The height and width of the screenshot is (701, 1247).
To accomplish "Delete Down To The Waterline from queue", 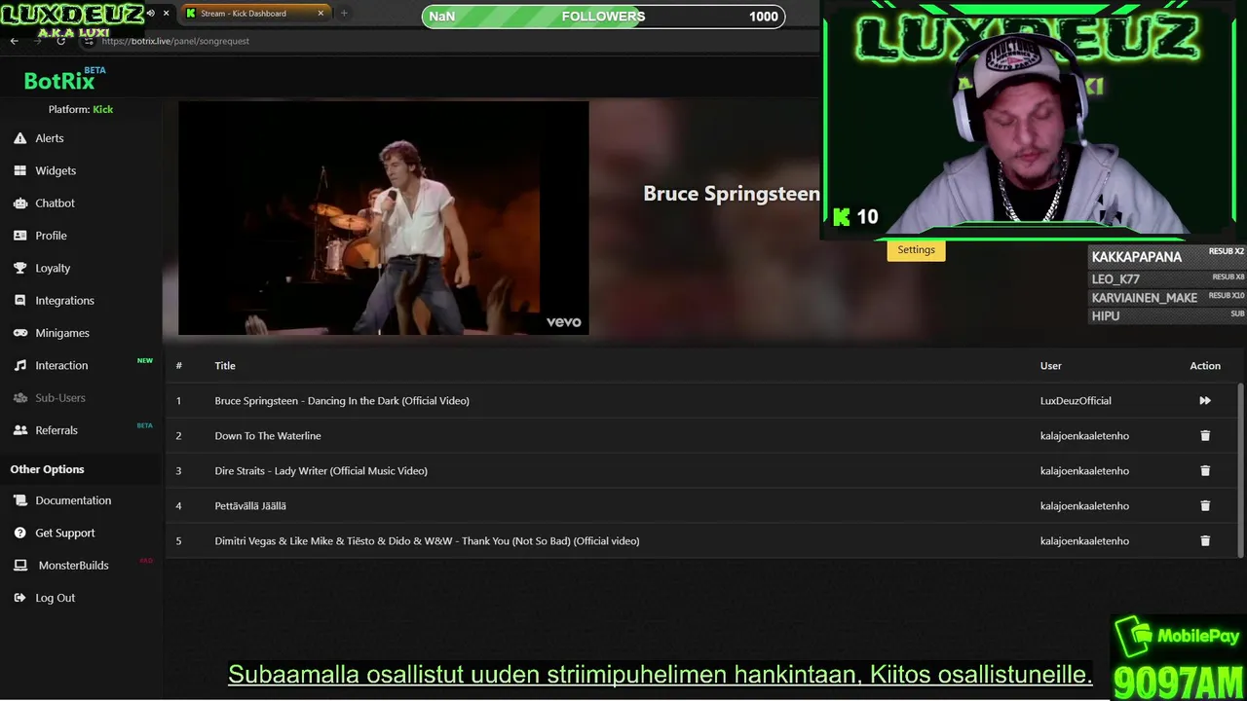I will (1205, 435).
